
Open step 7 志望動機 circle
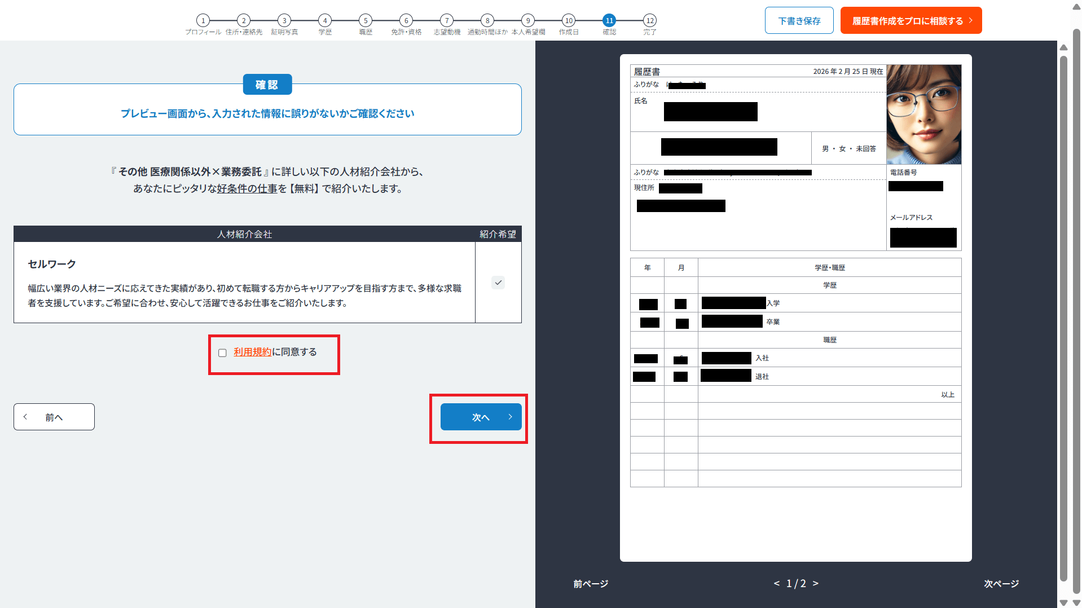coord(447,21)
